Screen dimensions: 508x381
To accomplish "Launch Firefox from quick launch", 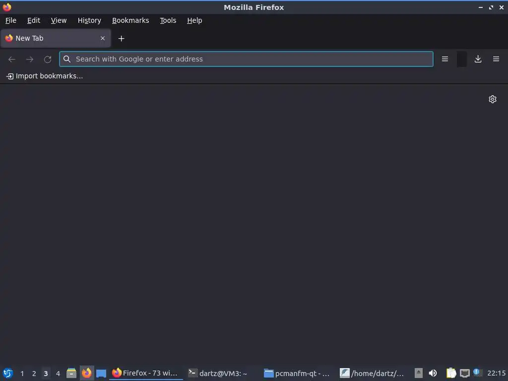I will [x=86, y=373].
